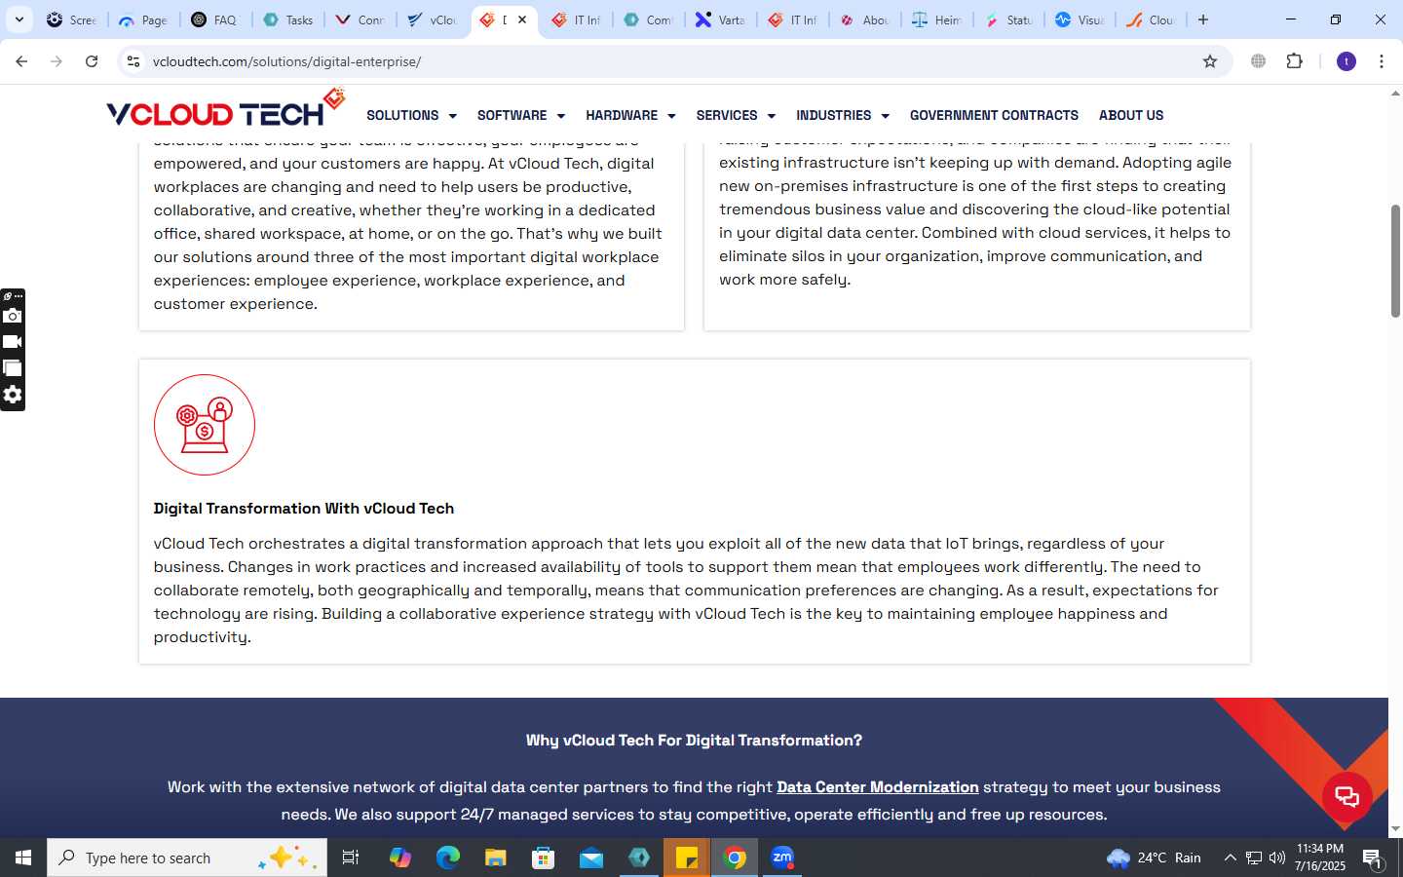Expand the SERVICES dropdown menu
This screenshot has height=877, width=1403.
click(x=736, y=115)
